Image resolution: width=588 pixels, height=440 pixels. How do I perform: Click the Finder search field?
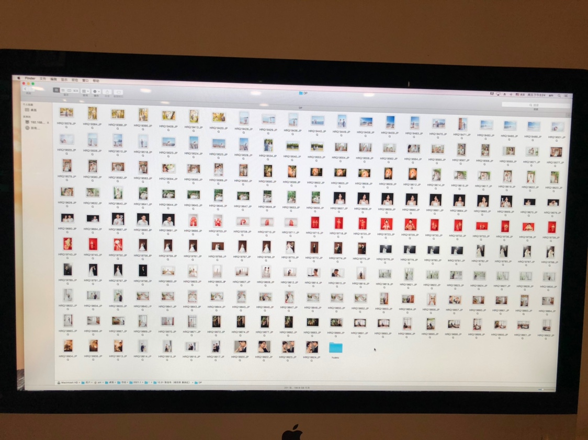click(x=535, y=105)
